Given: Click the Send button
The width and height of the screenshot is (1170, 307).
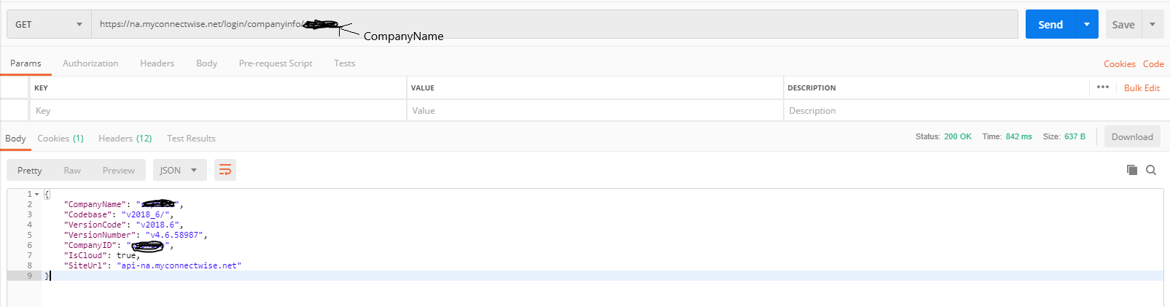Looking at the screenshot, I should (x=1050, y=25).
